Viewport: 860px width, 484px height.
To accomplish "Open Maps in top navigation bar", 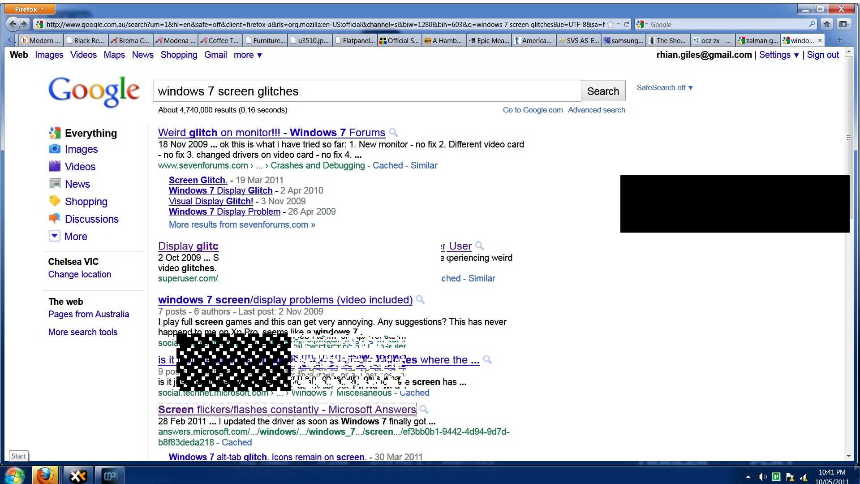I will pyautogui.click(x=114, y=55).
